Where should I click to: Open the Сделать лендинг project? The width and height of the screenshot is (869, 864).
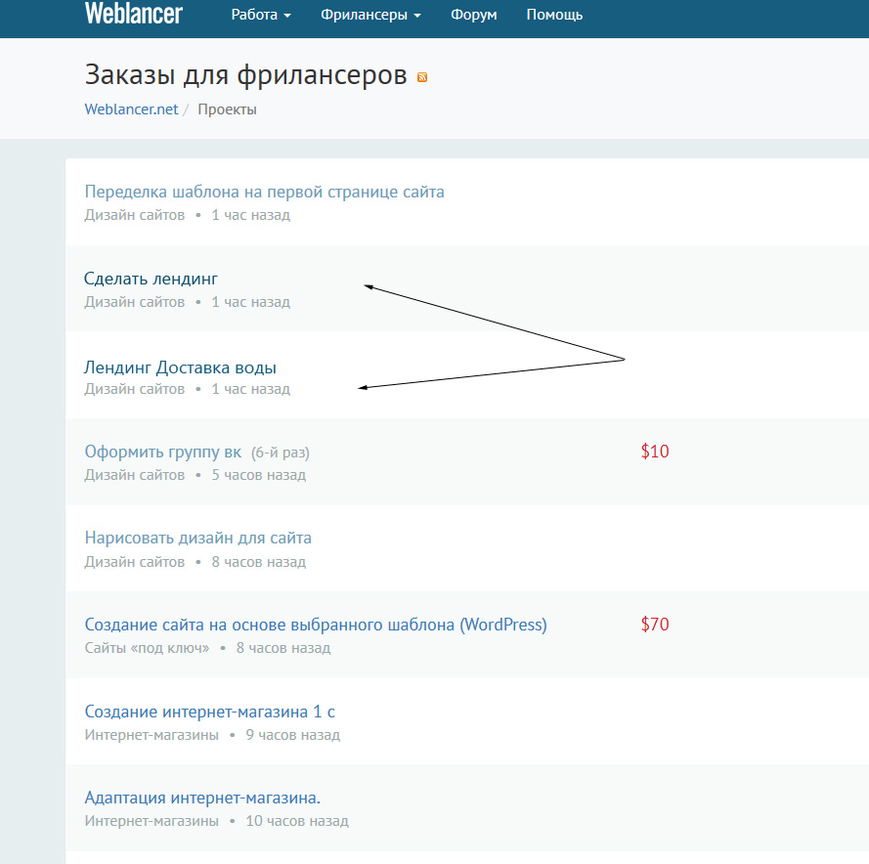(151, 279)
